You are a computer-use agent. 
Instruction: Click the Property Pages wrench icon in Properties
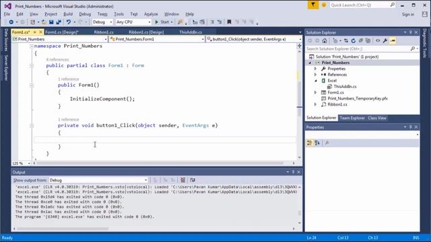tap(327, 143)
